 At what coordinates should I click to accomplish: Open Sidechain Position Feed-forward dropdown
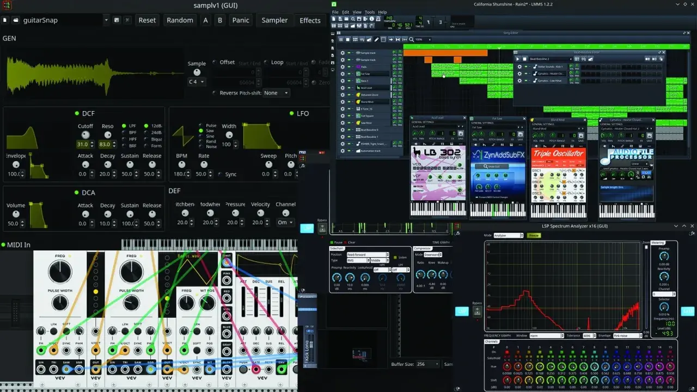pyautogui.click(x=368, y=254)
